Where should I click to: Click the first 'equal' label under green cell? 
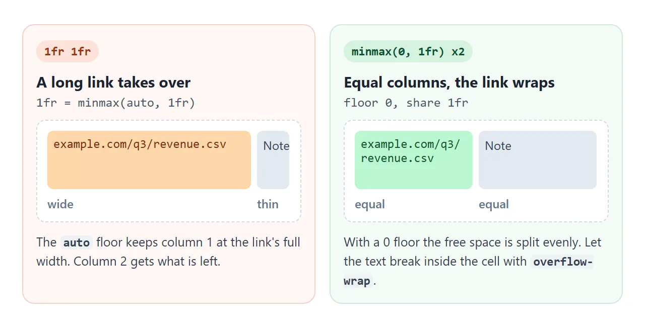coord(370,204)
